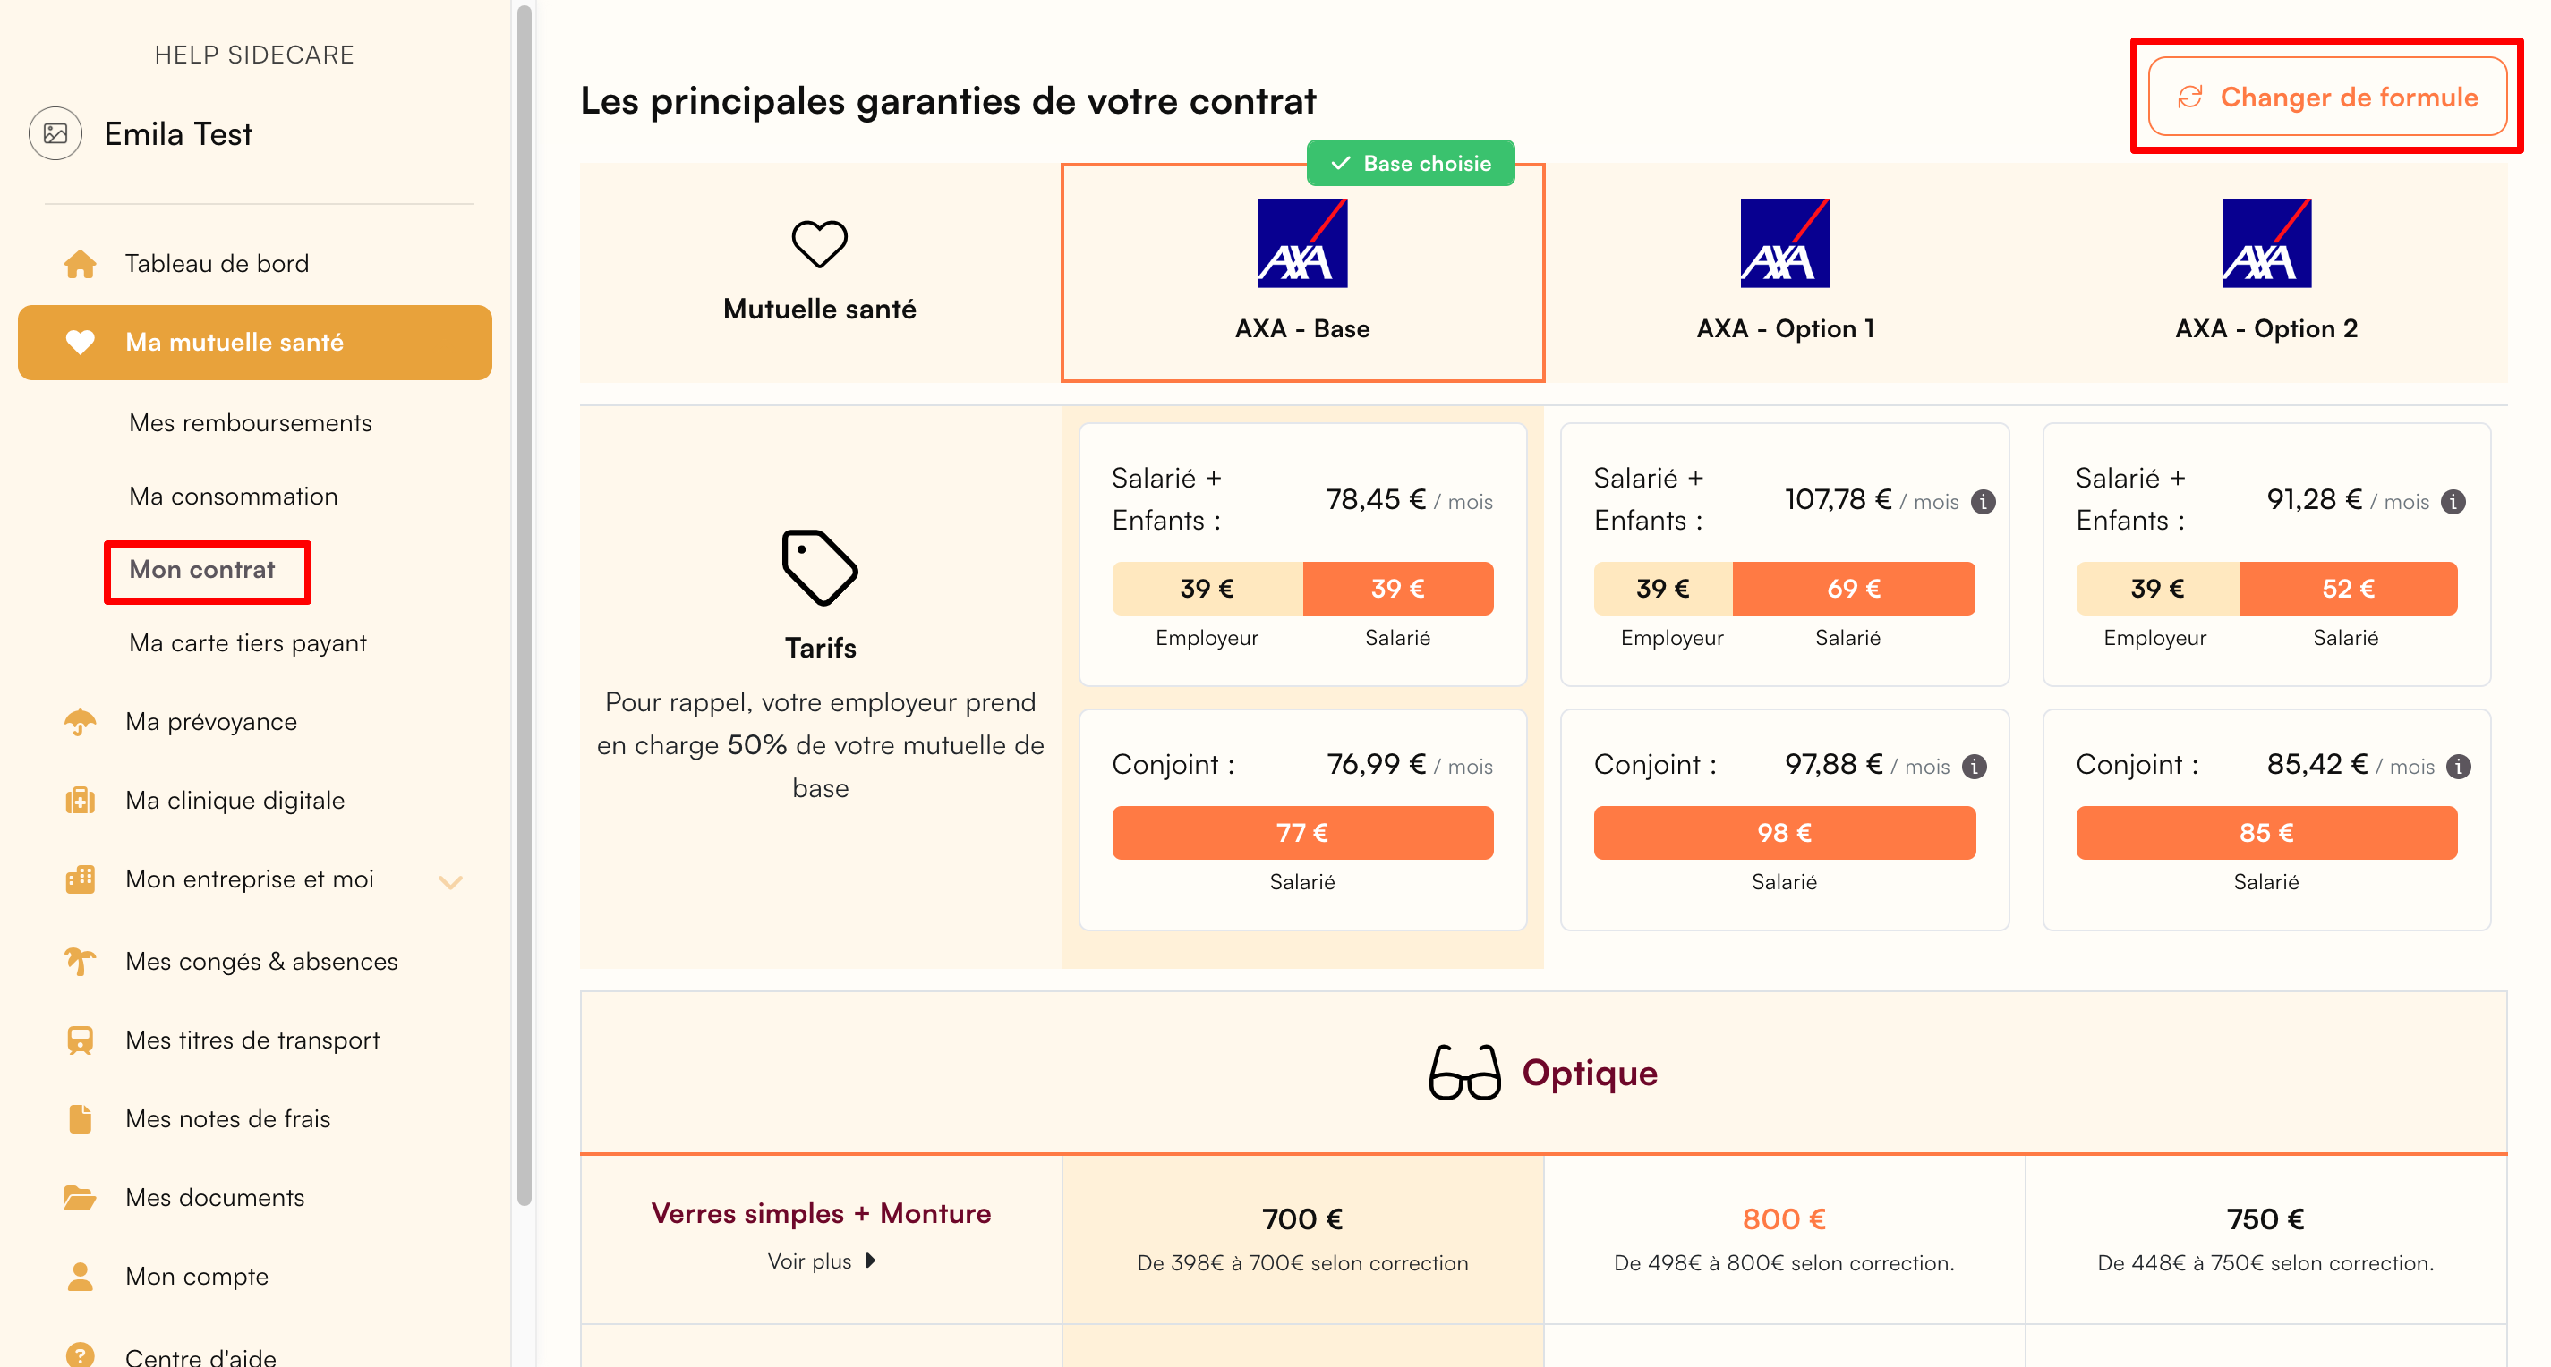Screen dimensions: 2551x1367
Task: Click the orange 69 € Salarié bar
Action: 1854,589
